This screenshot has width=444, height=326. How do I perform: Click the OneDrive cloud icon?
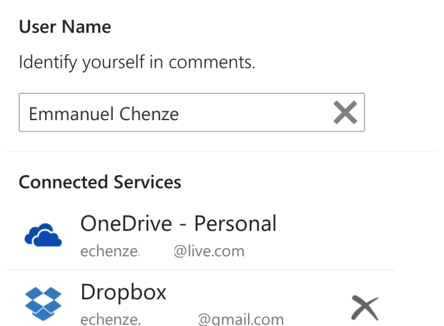(x=43, y=235)
